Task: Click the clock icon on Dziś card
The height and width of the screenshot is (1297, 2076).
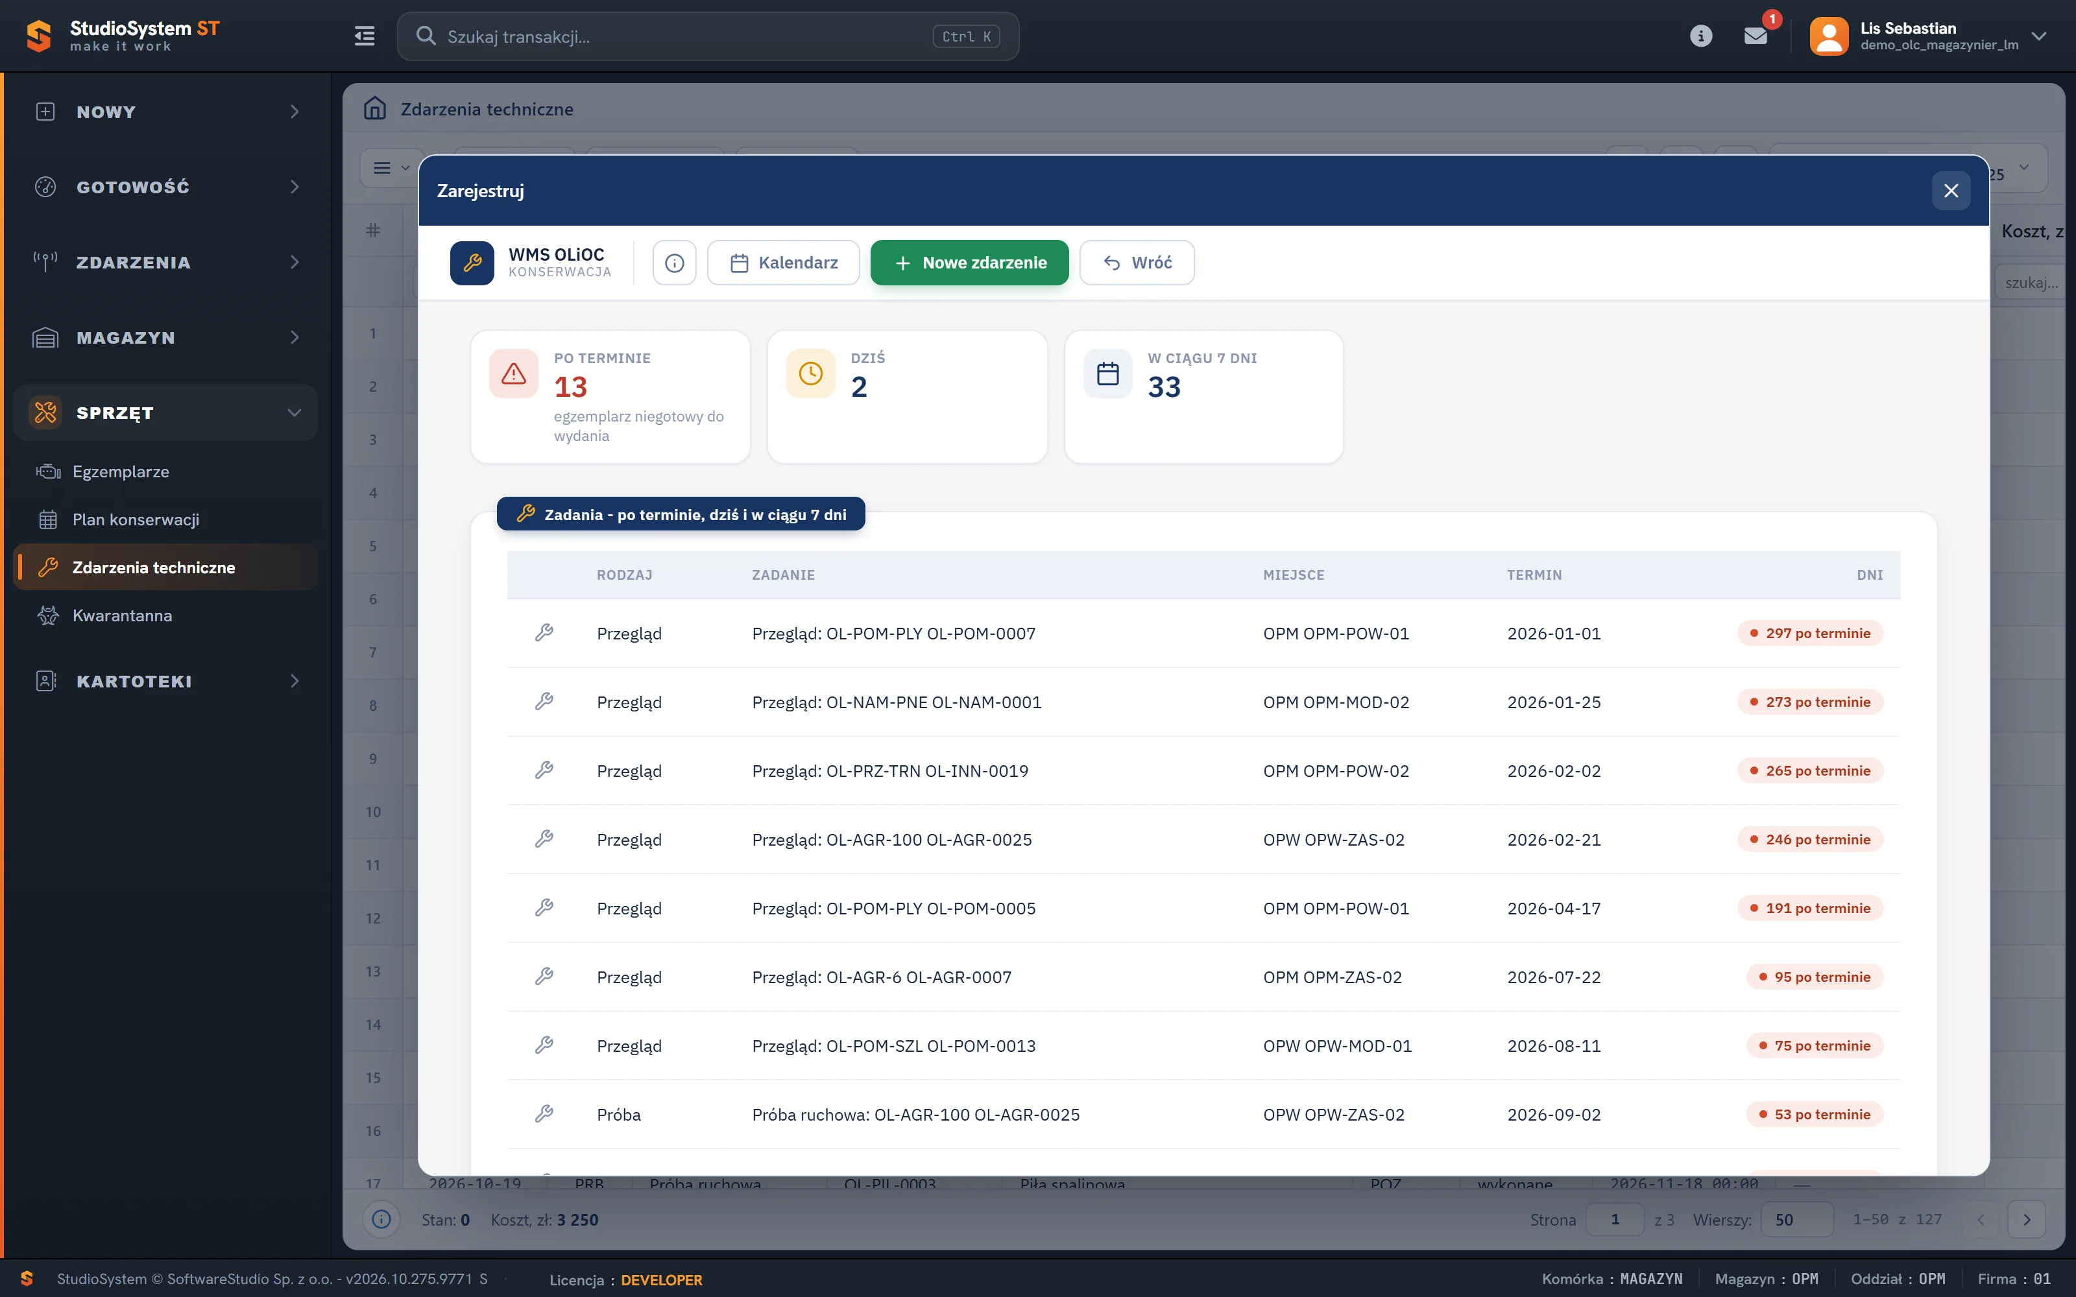Action: [811, 373]
